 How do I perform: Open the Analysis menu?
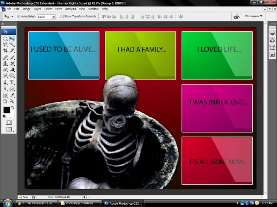pyautogui.click(x=71, y=9)
